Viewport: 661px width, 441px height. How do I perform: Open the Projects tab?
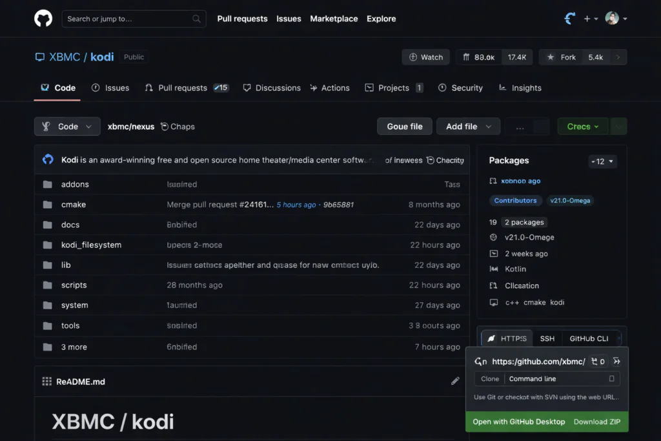point(394,88)
